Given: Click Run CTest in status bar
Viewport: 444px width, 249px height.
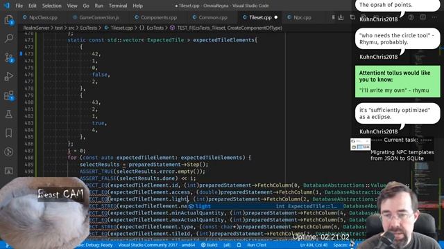Looking at the screenshot, I should pyautogui.click(x=256, y=245).
